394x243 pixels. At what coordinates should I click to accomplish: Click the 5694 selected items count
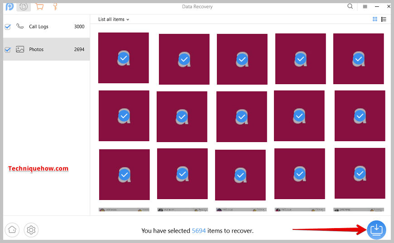click(x=199, y=231)
